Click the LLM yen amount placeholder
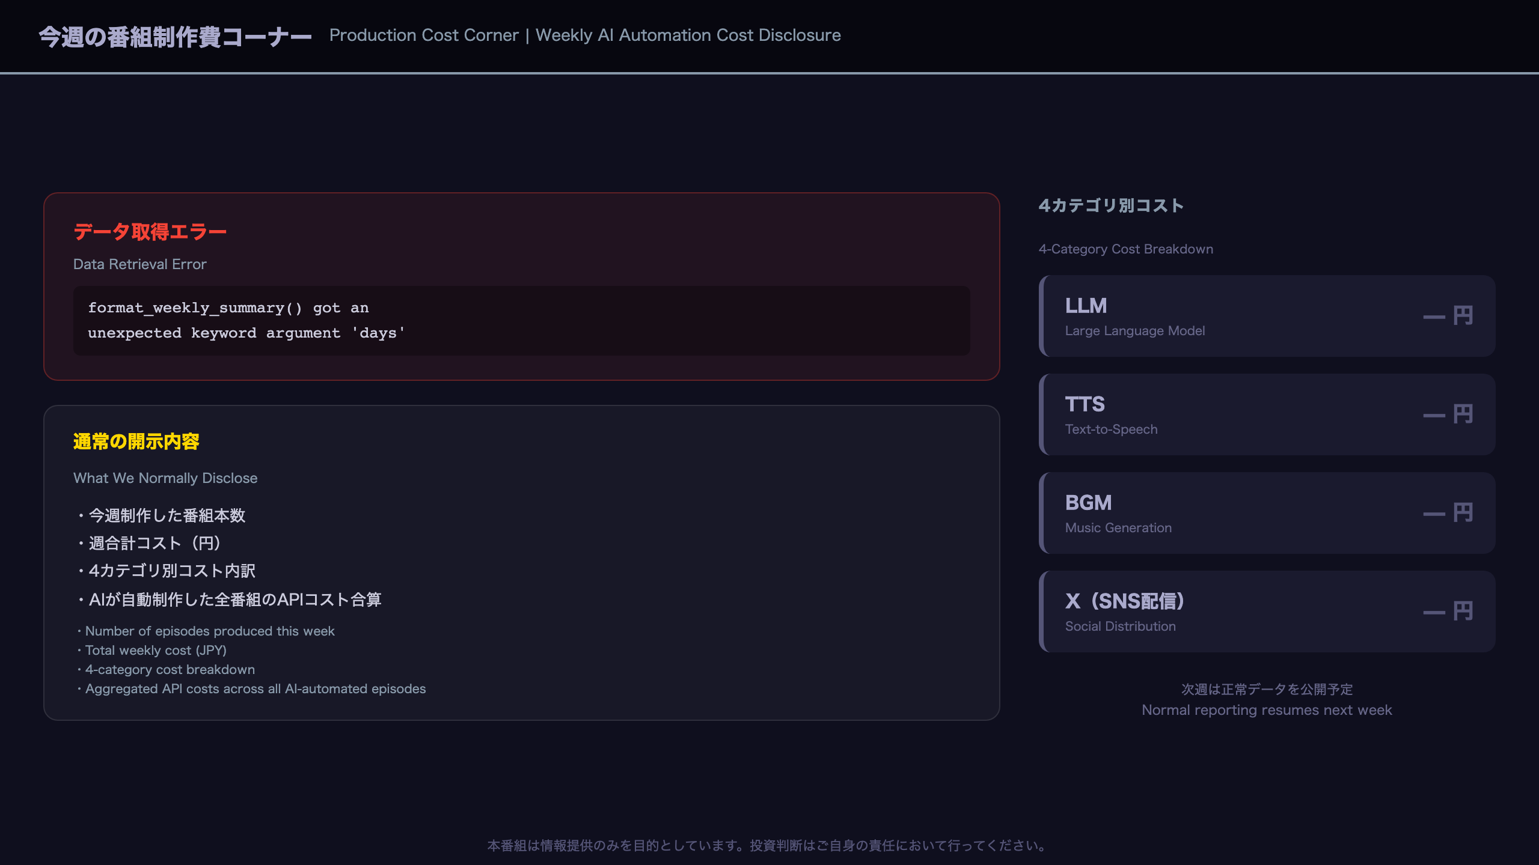This screenshot has height=865, width=1539. tap(1448, 316)
